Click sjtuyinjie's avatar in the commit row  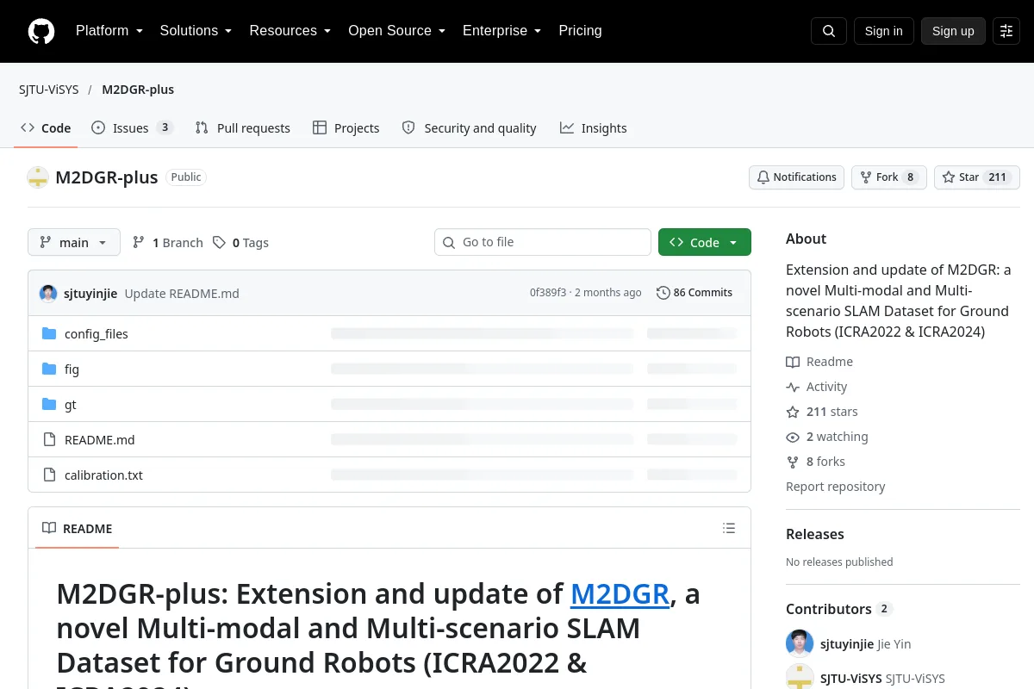pos(48,293)
